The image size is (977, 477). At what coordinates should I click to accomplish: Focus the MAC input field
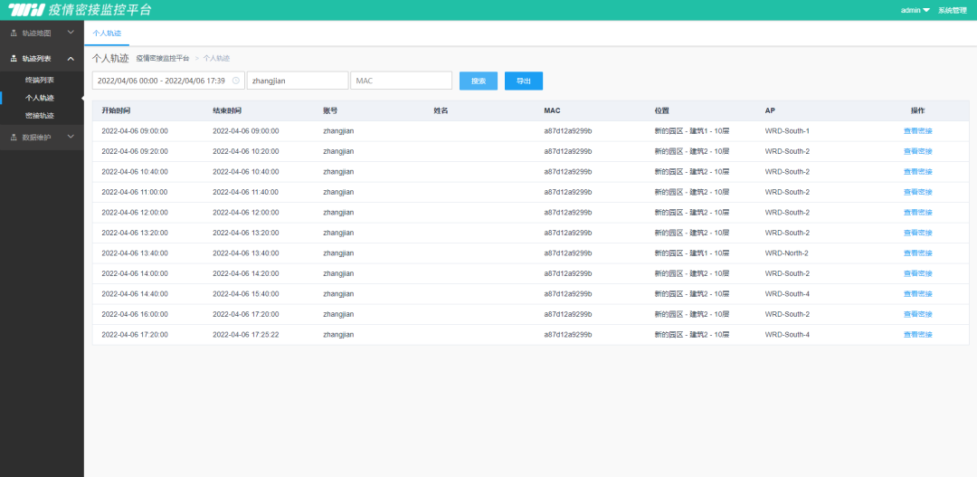point(401,81)
